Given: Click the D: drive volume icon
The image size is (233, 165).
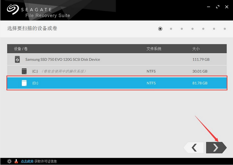Looking at the screenshot, I should pos(24,83).
